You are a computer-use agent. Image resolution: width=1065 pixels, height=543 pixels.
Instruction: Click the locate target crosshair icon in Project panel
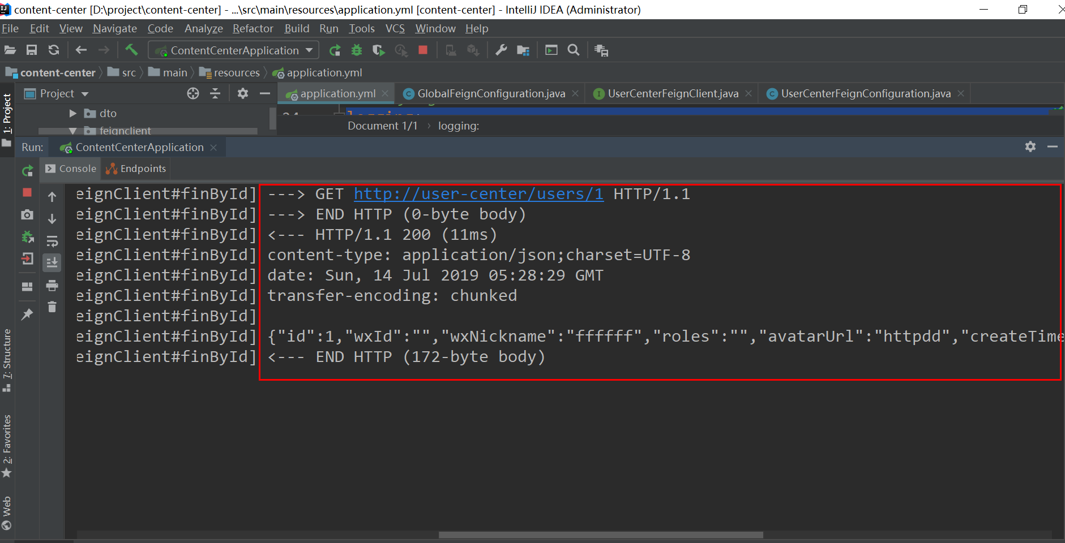click(193, 93)
